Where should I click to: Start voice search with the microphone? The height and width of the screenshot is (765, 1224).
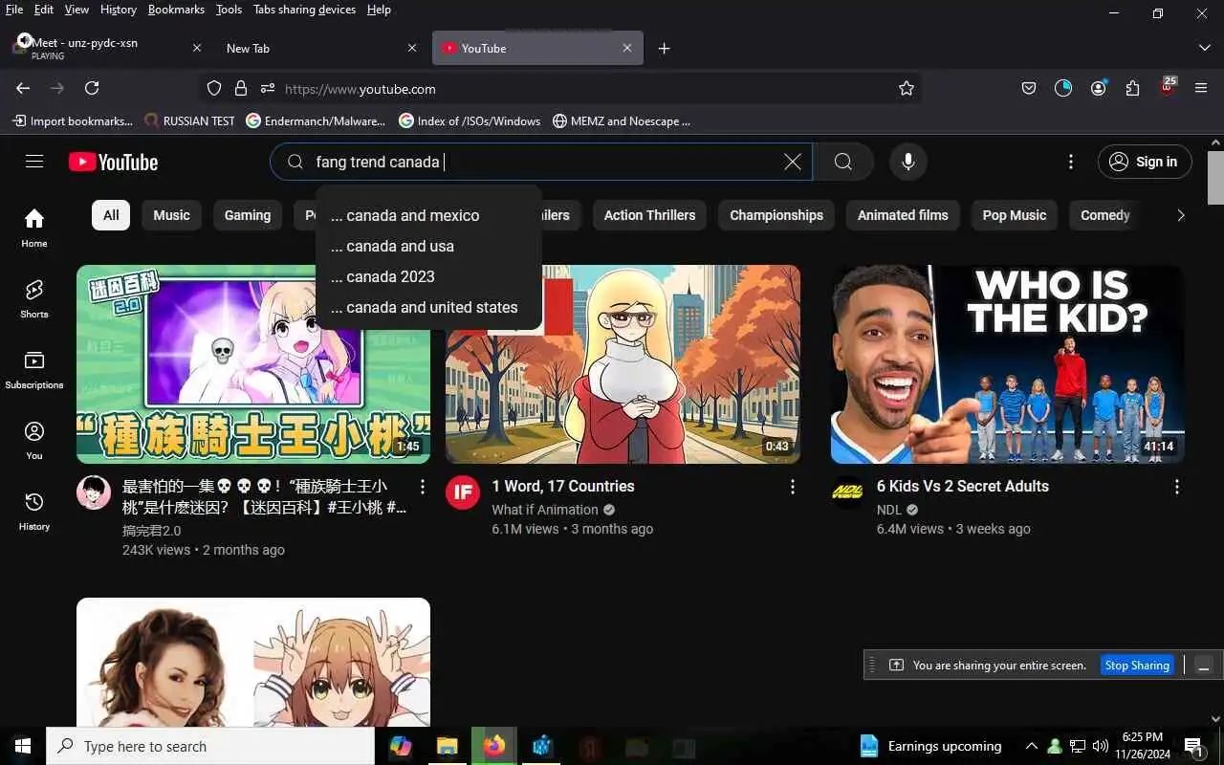click(908, 162)
